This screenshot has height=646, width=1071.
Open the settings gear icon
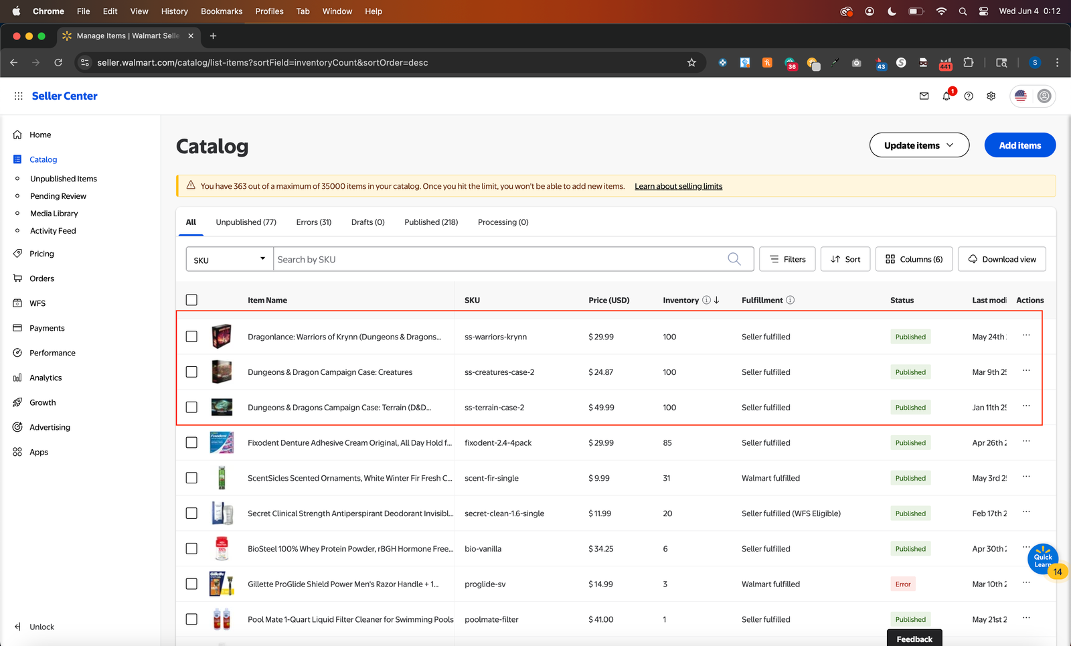tap(991, 96)
